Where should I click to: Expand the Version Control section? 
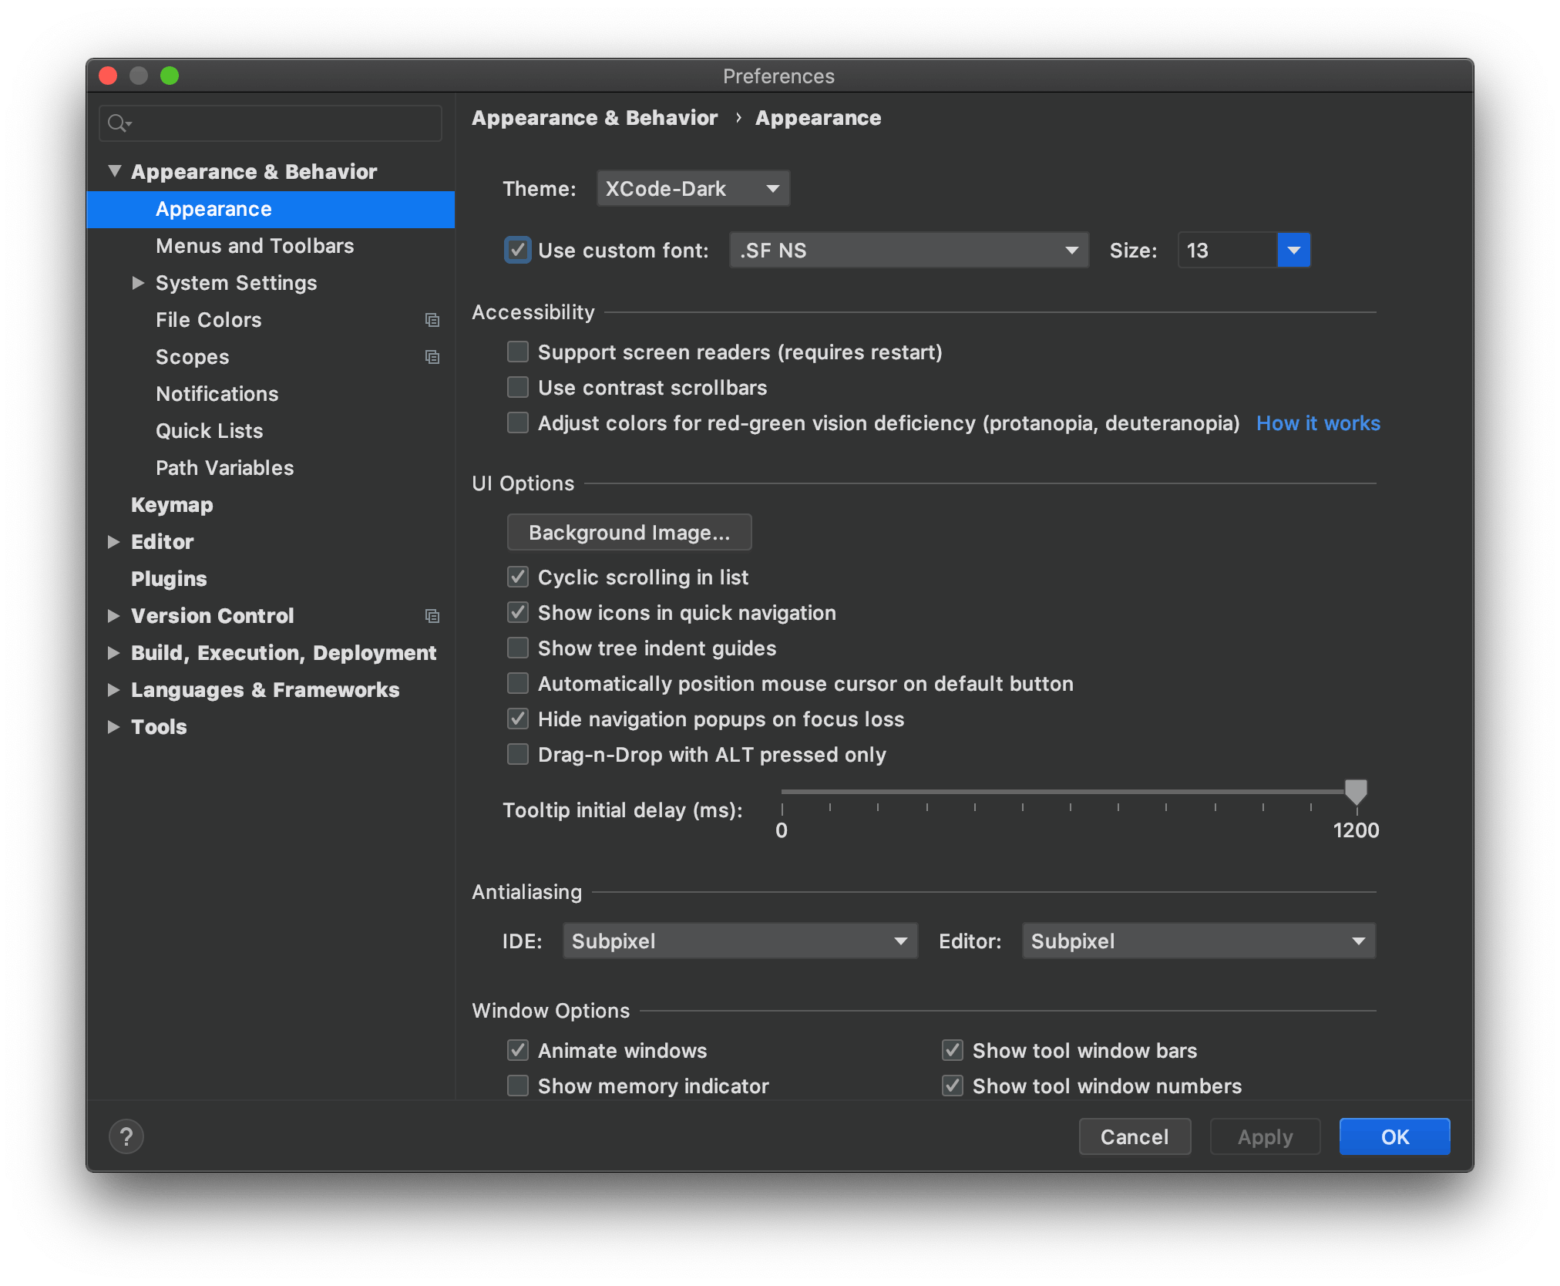(x=113, y=614)
